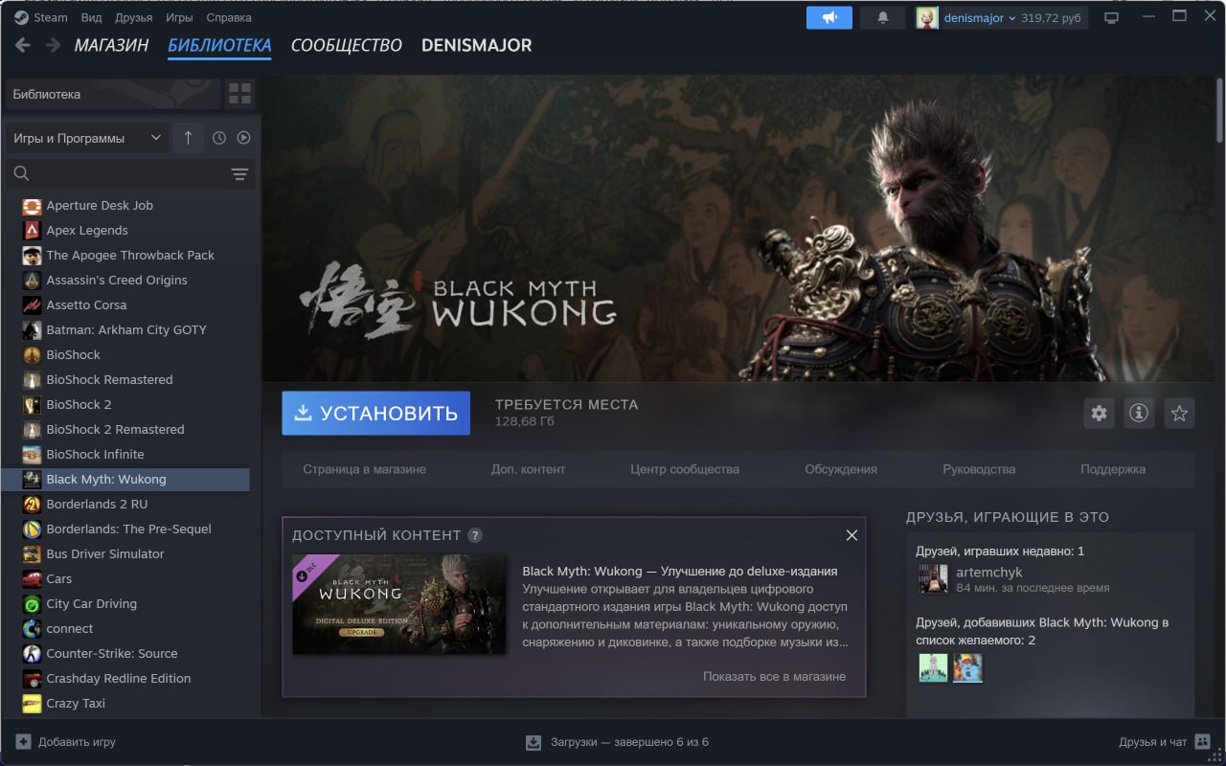
Task: Click the megaphone announcements button
Action: pyautogui.click(x=829, y=17)
